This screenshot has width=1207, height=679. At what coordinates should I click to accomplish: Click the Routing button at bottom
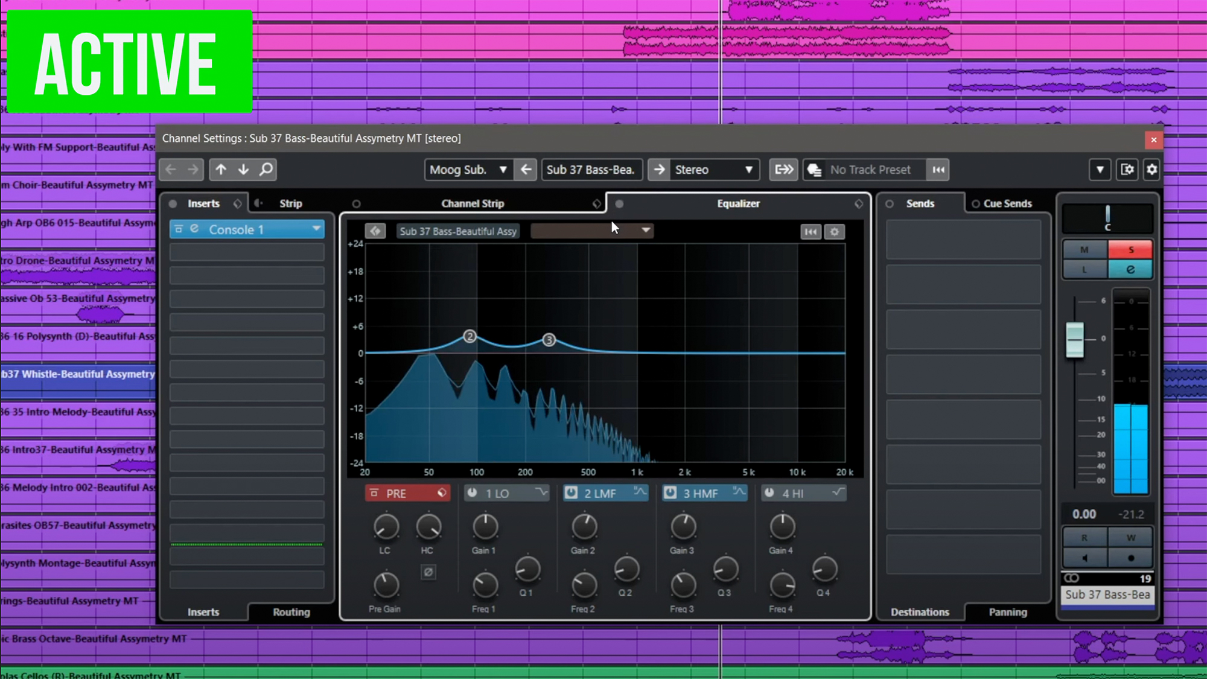(x=291, y=612)
